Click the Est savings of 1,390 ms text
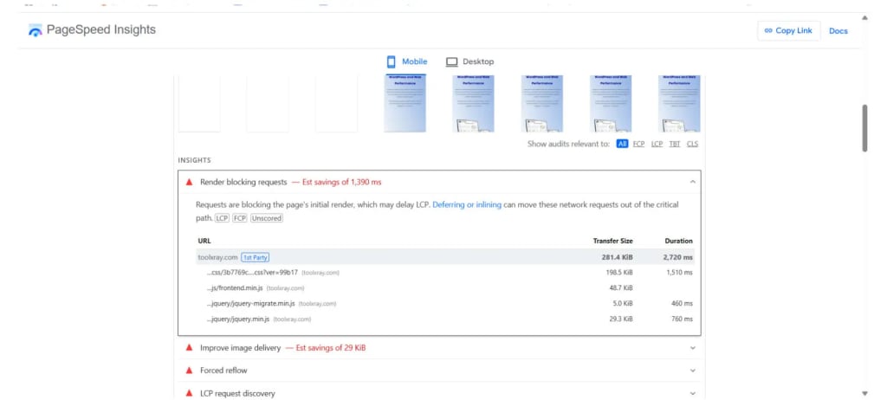The height and width of the screenshot is (400, 887). pyautogui.click(x=341, y=182)
